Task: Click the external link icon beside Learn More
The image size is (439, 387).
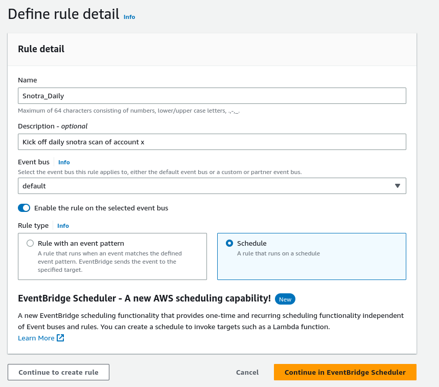Action: pos(60,338)
